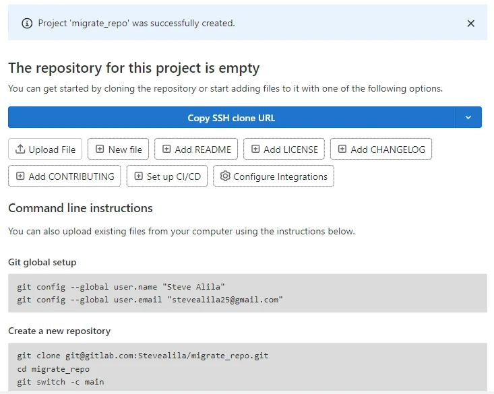Dismiss the 'migrate_repo' created notification
This screenshot has width=494, height=394.
coord(471,24)
